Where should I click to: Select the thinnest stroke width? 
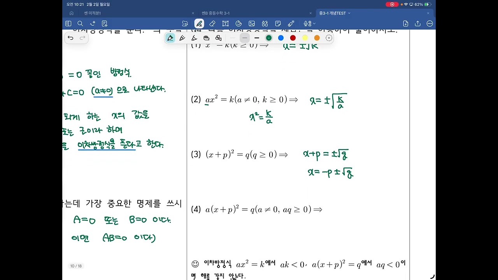[233, 38]
